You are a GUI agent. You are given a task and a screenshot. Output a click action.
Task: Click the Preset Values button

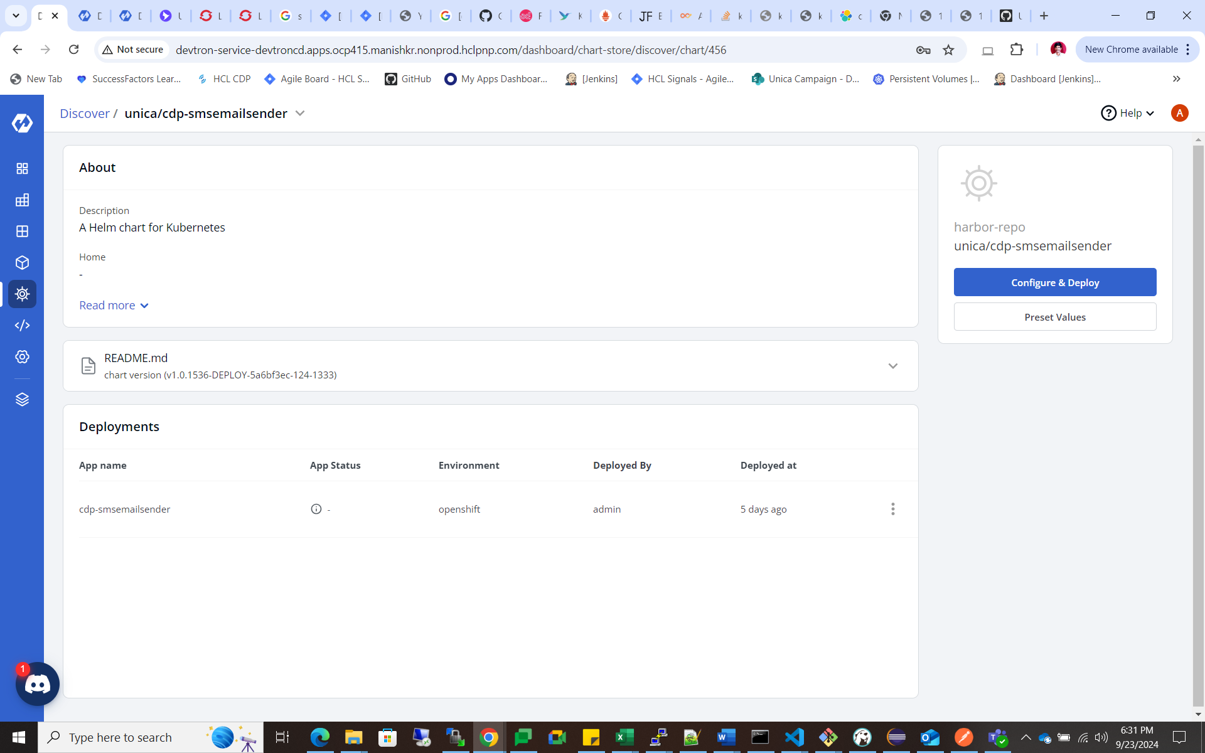(x=1054, y=317)
